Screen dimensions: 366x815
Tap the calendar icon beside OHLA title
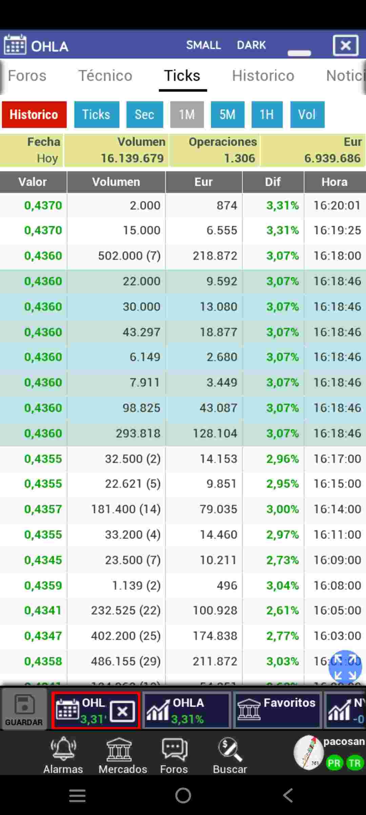[15, 44]
